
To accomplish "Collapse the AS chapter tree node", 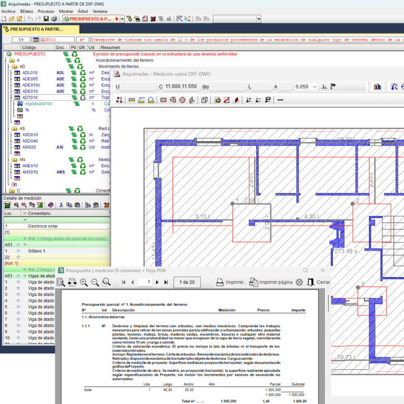I will point(14,128).
